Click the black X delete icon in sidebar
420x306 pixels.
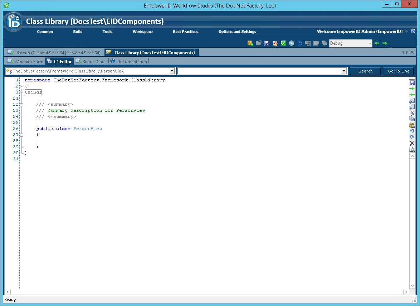coord(412,143)
